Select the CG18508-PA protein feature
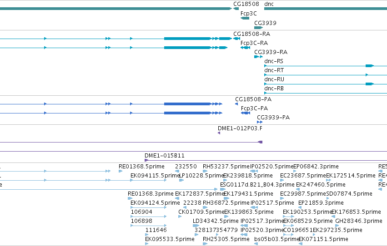The width and height of the screenshot is (387, 246). point(253,99)
